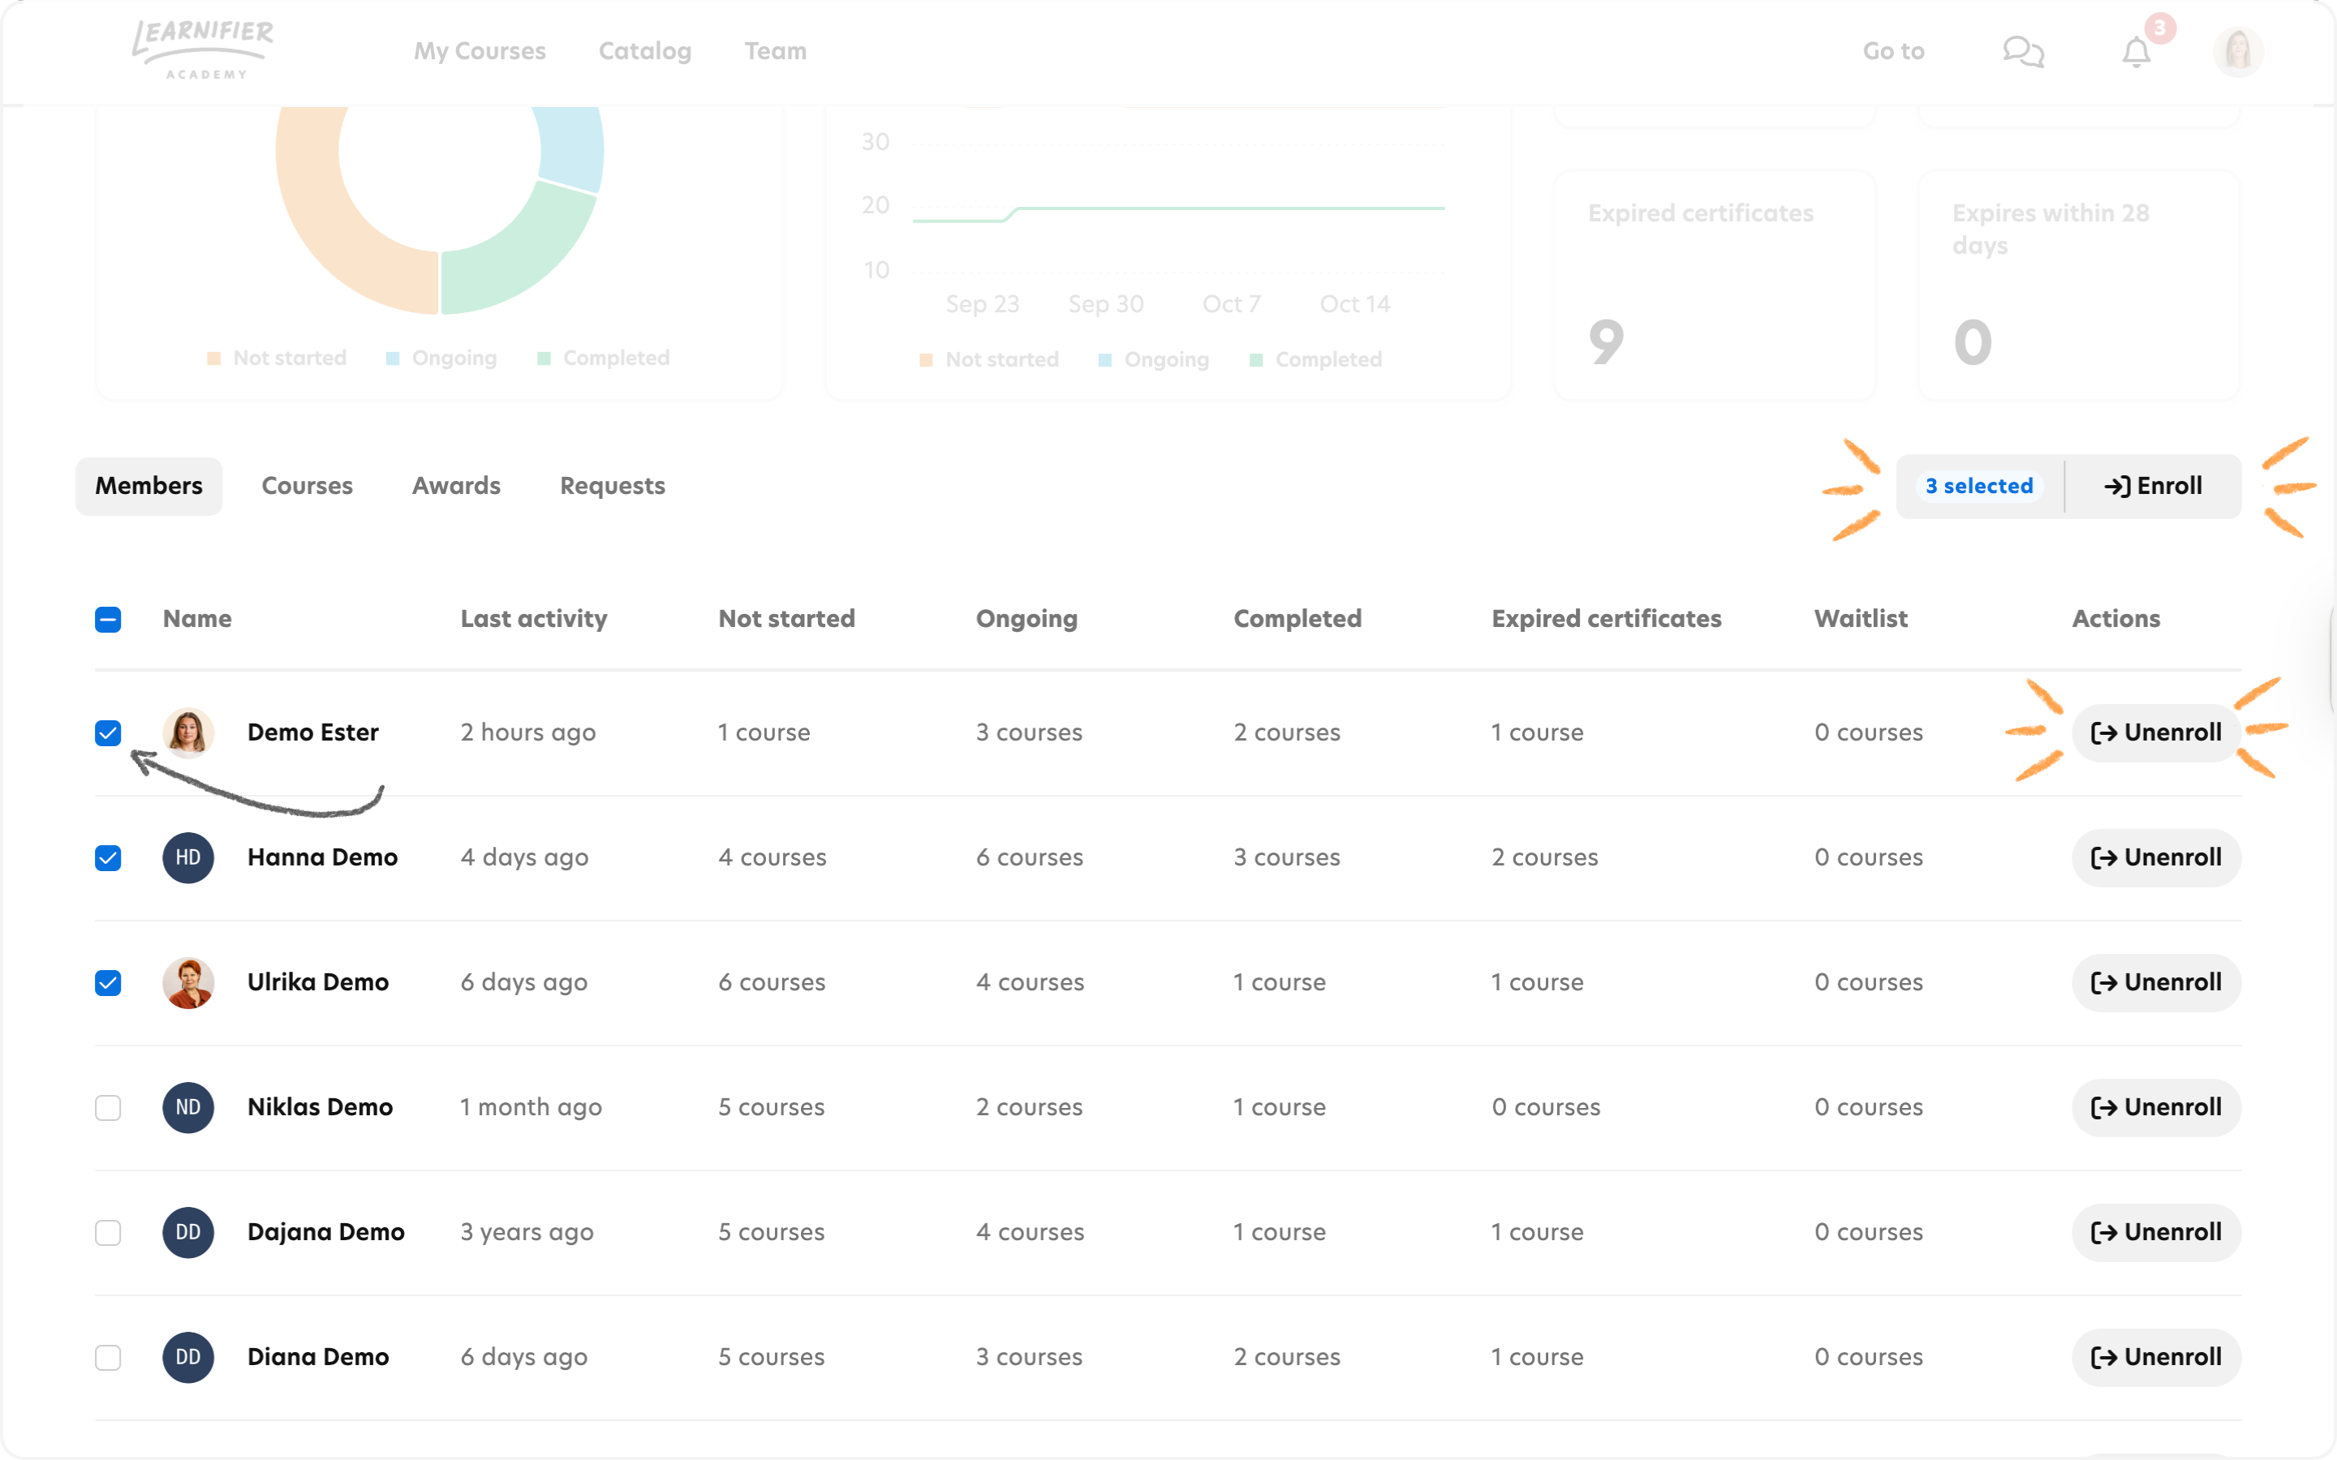The image size is (2337, 1460).
Task: Select the Dajana Demo row checkbox
Action: pyautogui.click(x=108, y=1233)
